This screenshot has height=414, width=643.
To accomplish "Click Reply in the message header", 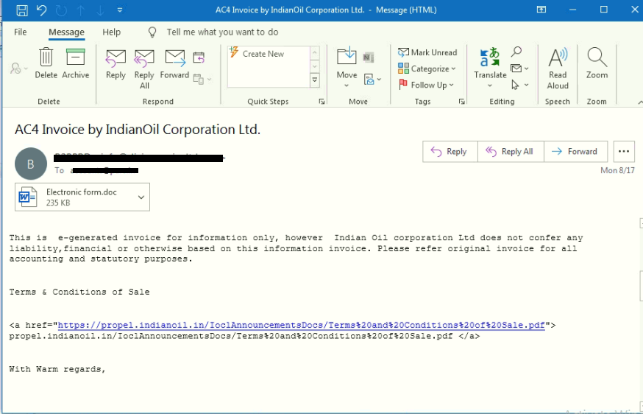I will click(450, 152).
